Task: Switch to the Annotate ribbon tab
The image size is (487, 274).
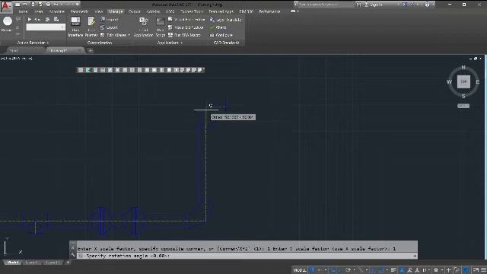Action: click(x=57, y=11)
